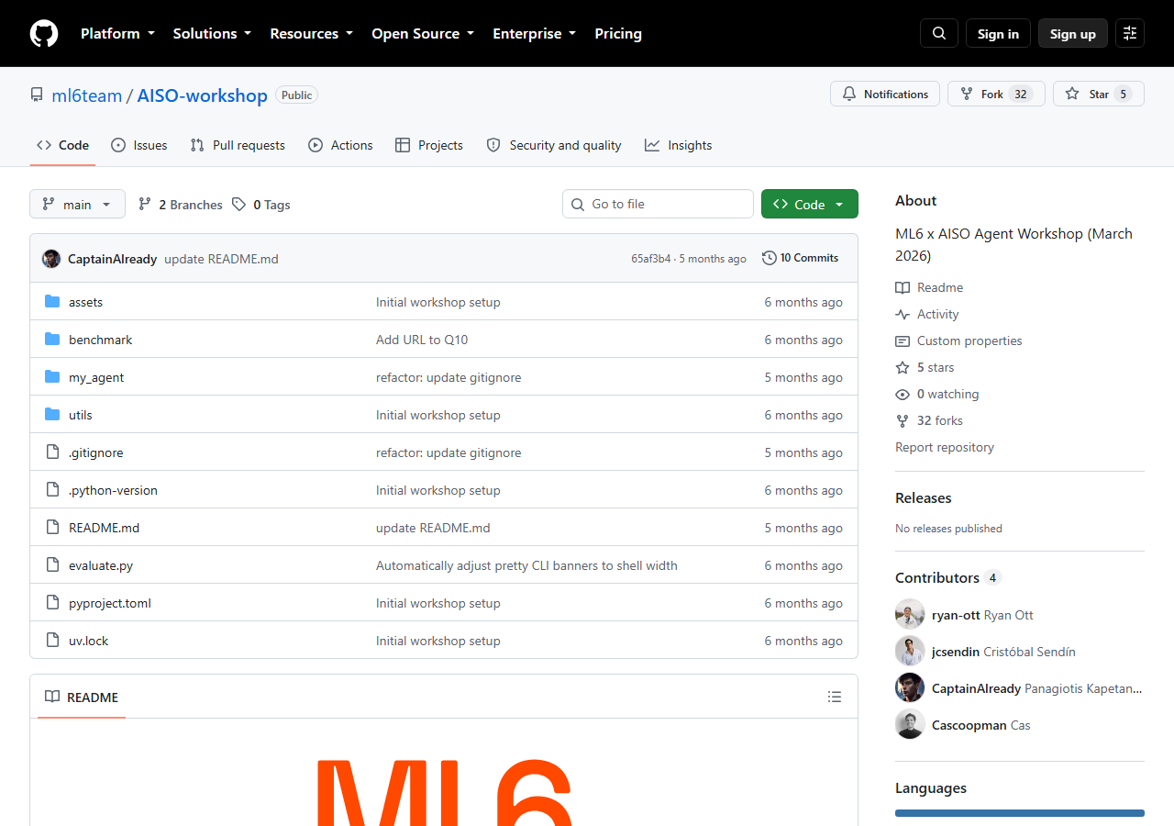The height and width of the screenshot is (826, 1174).
Task: Click Cascoopman contributor avatar
Action: pyautogui.click(x=910, y=725)
